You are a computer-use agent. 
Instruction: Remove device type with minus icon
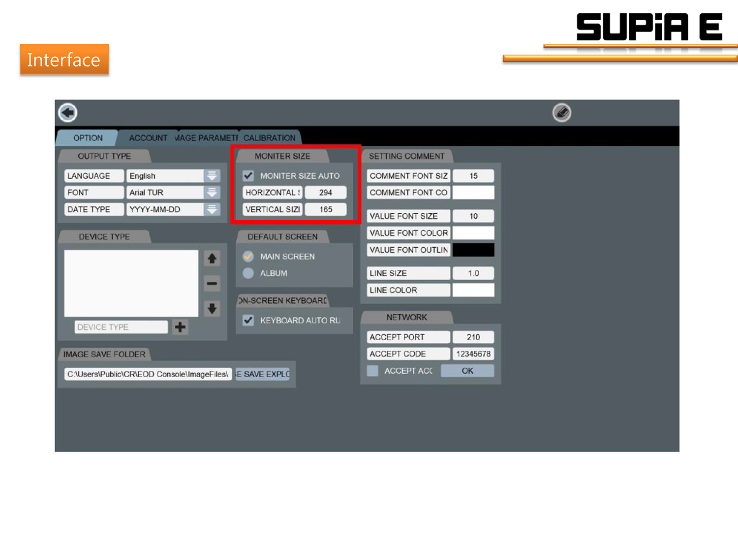pyautogui.click(x=212, y=284)
